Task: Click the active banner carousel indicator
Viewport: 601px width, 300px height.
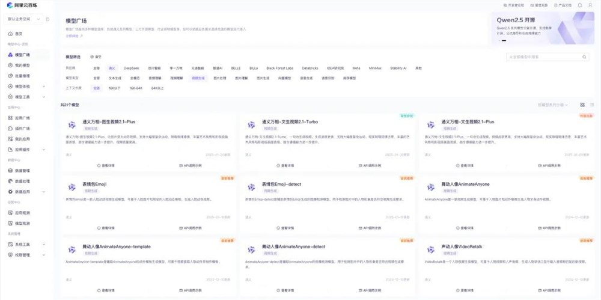Action: (504, 40)
